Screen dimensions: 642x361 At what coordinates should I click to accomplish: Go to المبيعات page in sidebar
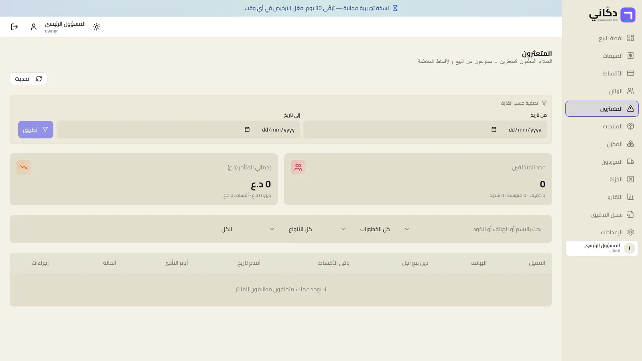(x=602, y=56)
